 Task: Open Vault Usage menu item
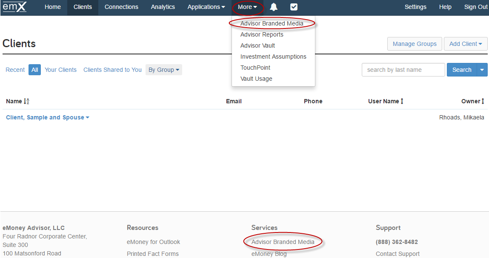coord(256,79)
